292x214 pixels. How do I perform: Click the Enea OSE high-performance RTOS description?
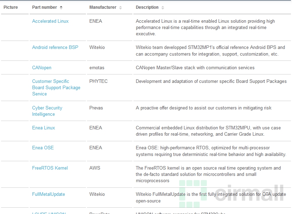(211, 151)
